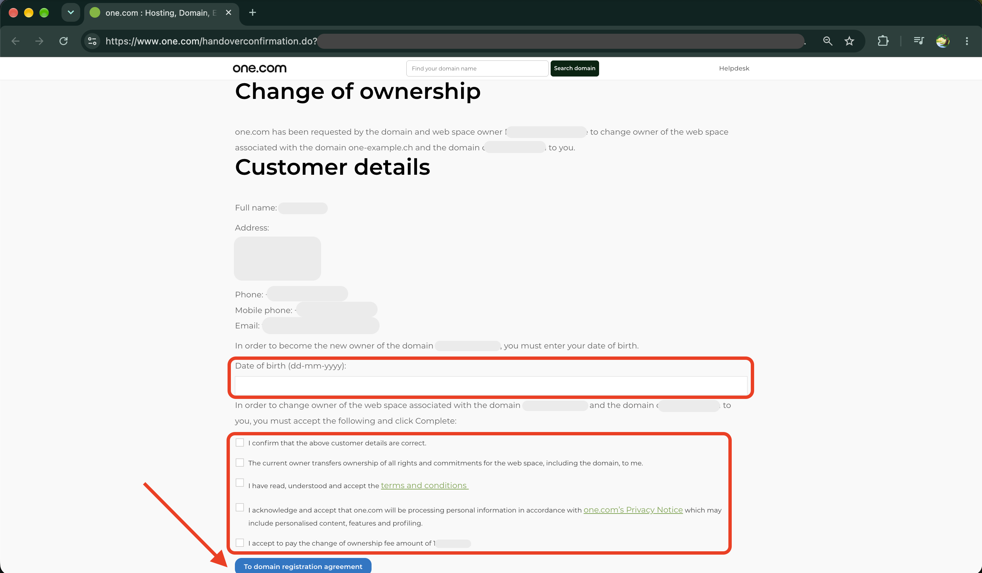This screenshot has height=573, width=982.
Task: Close the one.com tab
Action: tap(228, 12)
